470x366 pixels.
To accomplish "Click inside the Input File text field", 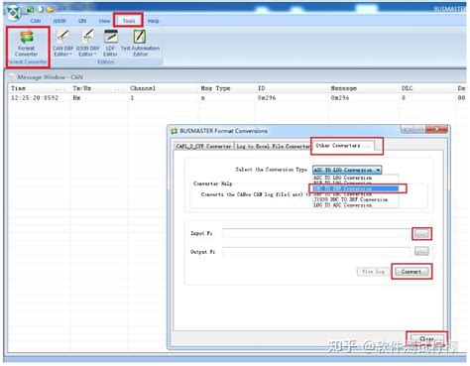I will [x=316, y=233].
